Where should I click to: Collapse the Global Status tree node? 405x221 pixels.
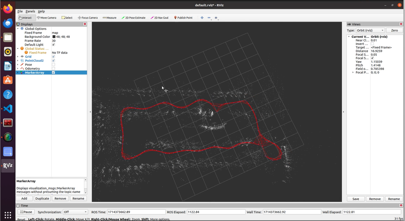tap(18, 48)
